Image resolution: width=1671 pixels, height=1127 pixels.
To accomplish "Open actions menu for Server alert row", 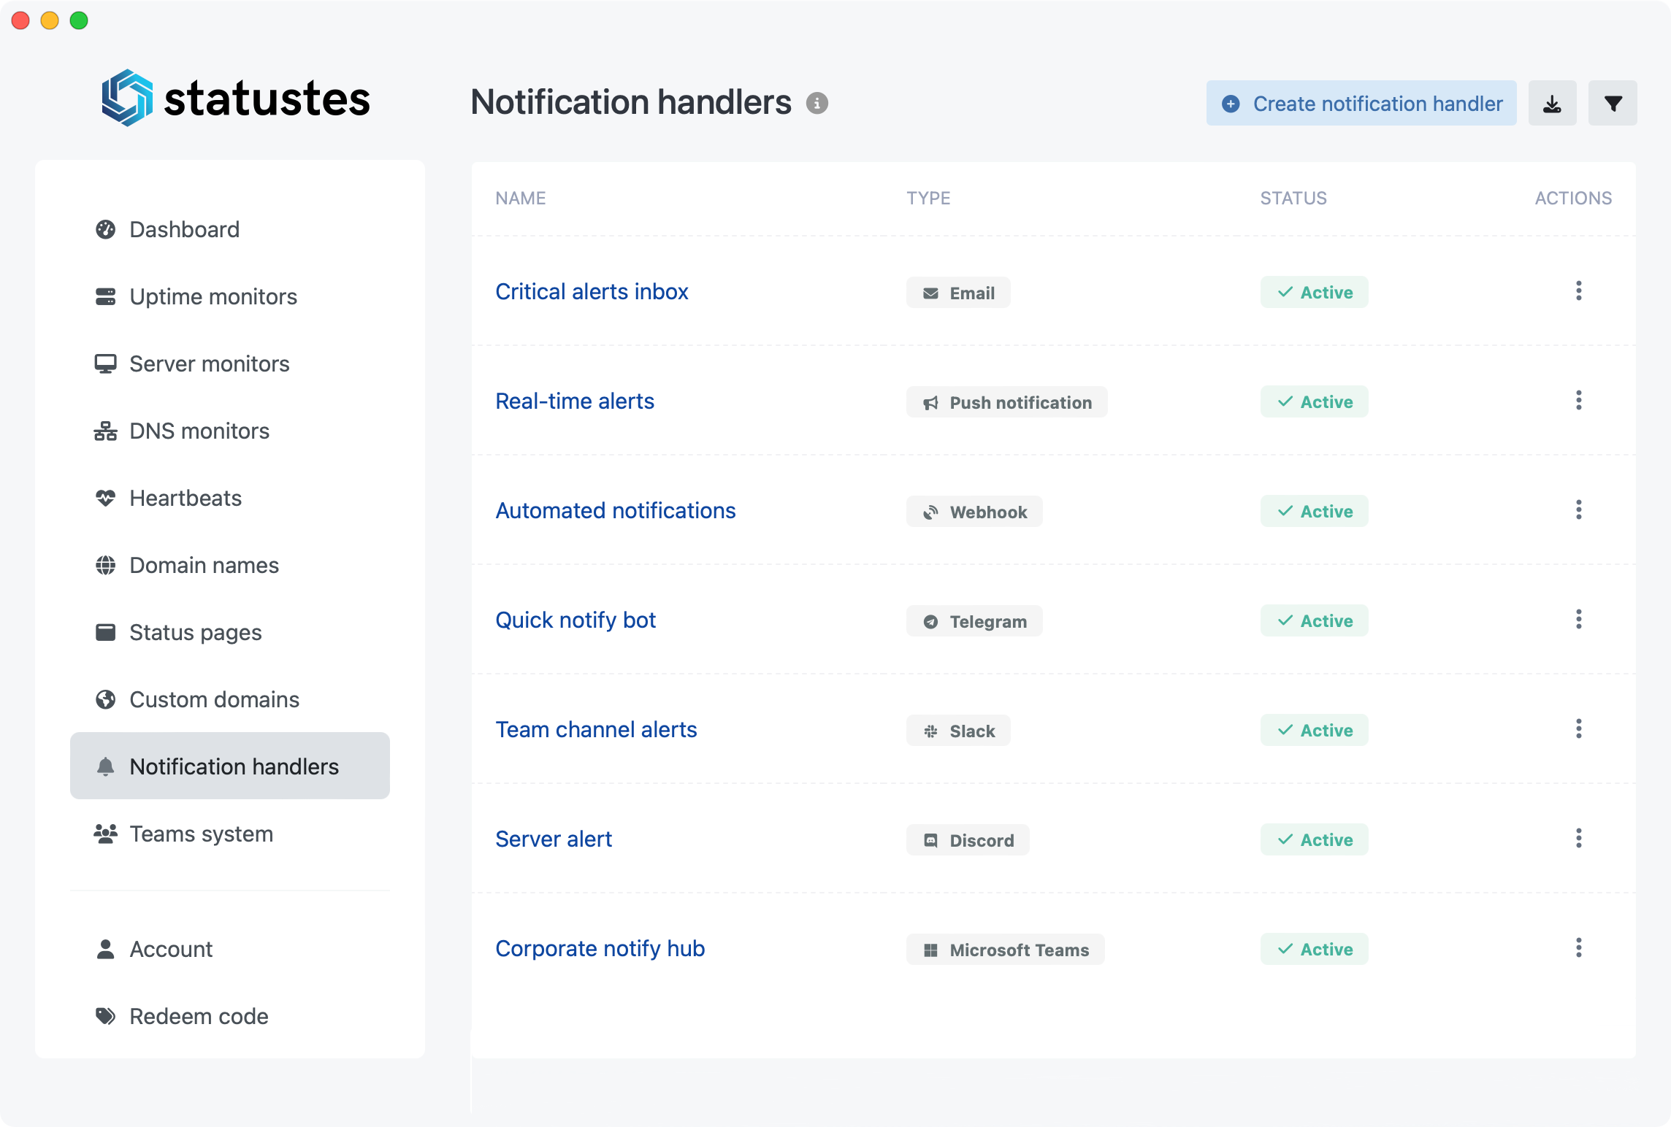I will [x=1578, y=839].
